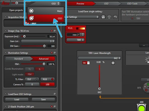The width and height of the screenshot is (149, 111).
Task: Click the Leica logo
Action: [x=6, y=3]
